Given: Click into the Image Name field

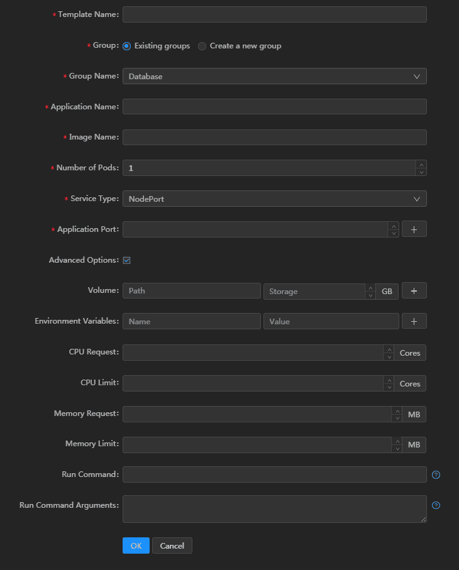Looking at the screenshot, I should click(275, 138).
